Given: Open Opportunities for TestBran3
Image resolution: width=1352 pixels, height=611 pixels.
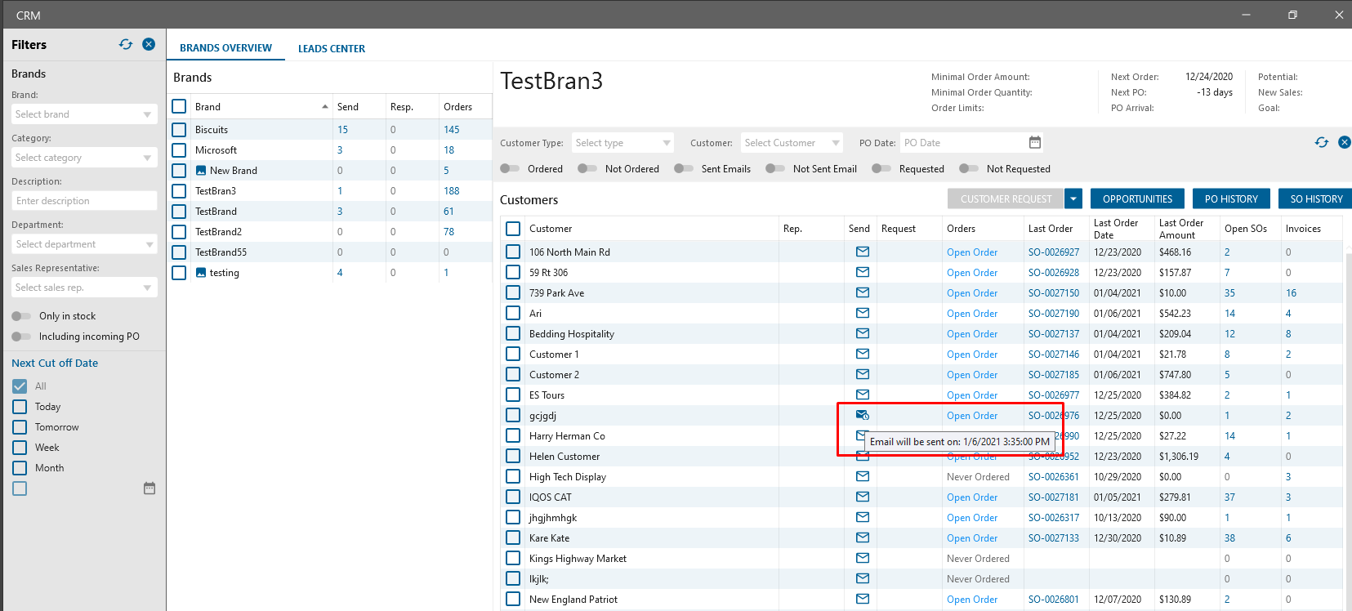Looking at the screenshot, I should 1137,198.
